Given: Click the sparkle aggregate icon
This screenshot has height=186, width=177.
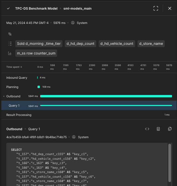Looking at the screenshot, I should click(x=10, y=34).
